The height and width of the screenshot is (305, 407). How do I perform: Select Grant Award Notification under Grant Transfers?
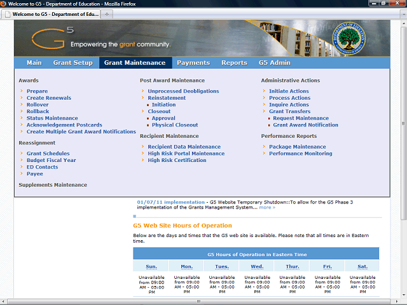point(305,125)
